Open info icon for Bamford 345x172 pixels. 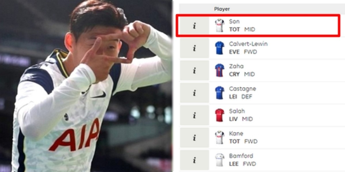(194, 160)
